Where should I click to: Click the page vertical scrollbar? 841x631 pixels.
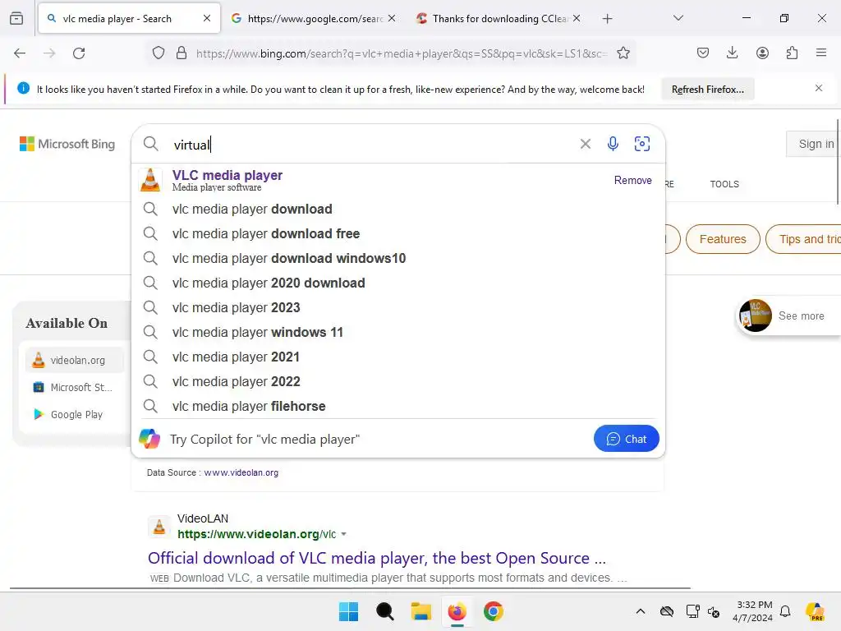click(x=838, y=161)
